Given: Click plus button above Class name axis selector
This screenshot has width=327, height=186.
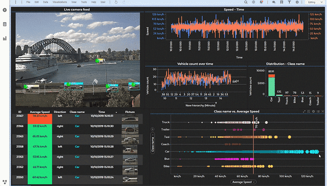Looking at the screenshot, I should click(153, 129).
